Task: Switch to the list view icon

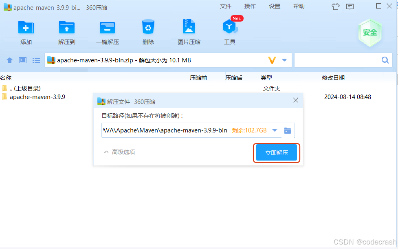Action: click(36, 60)
